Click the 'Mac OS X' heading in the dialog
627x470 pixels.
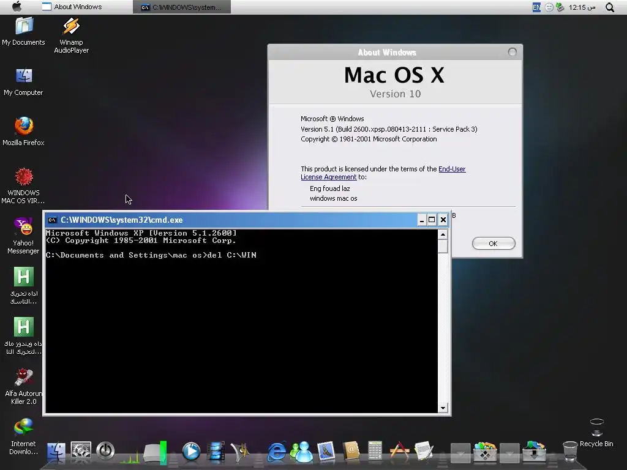click(394, 75)
